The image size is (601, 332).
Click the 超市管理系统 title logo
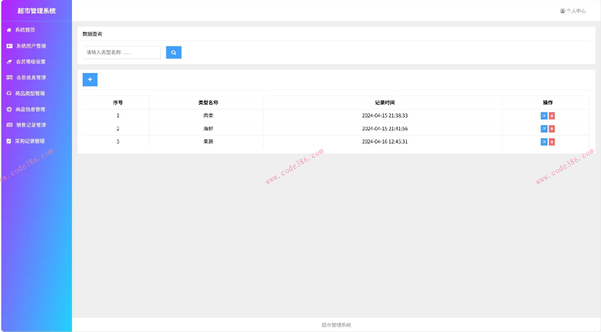(37, 11)
